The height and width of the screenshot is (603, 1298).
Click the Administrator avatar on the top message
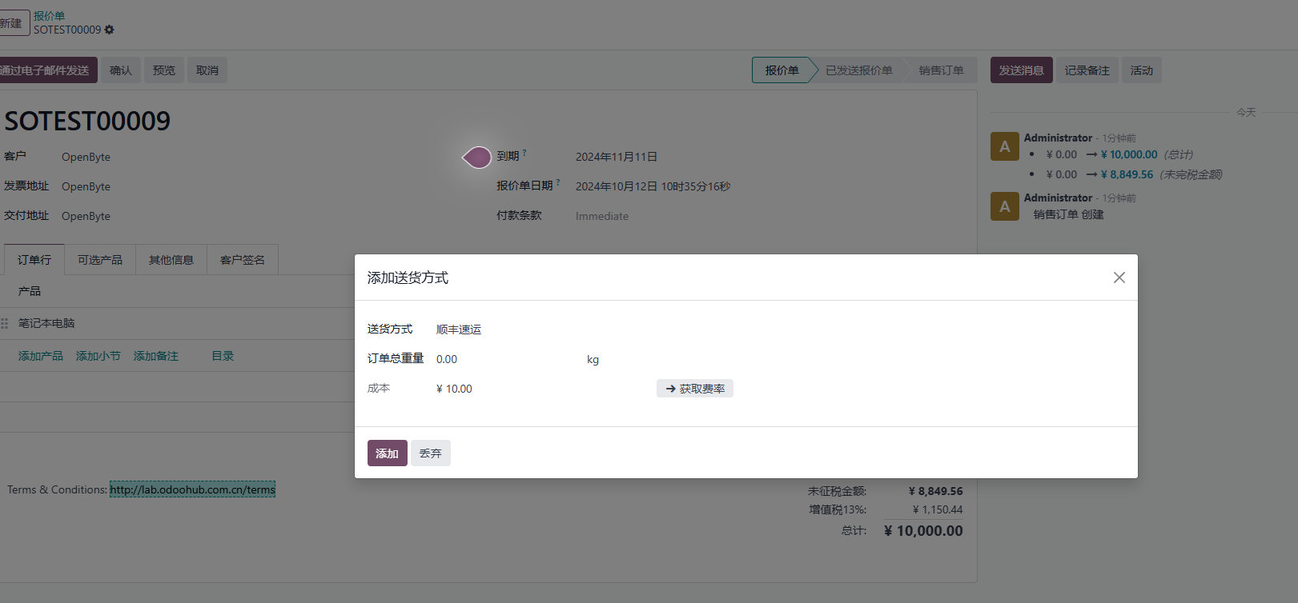(1004, 146)
